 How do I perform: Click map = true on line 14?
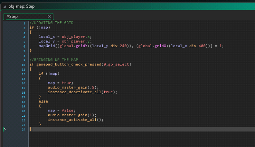click(60, 83)
